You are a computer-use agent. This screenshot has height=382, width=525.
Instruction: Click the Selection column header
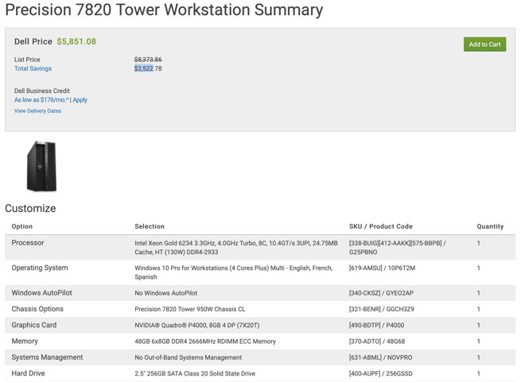150,226
